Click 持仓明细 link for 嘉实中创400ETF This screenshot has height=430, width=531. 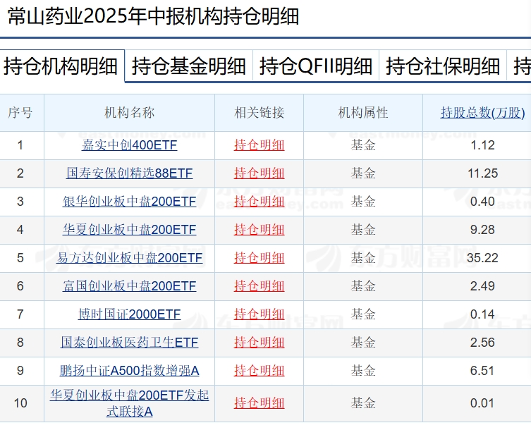pos(259,145)
